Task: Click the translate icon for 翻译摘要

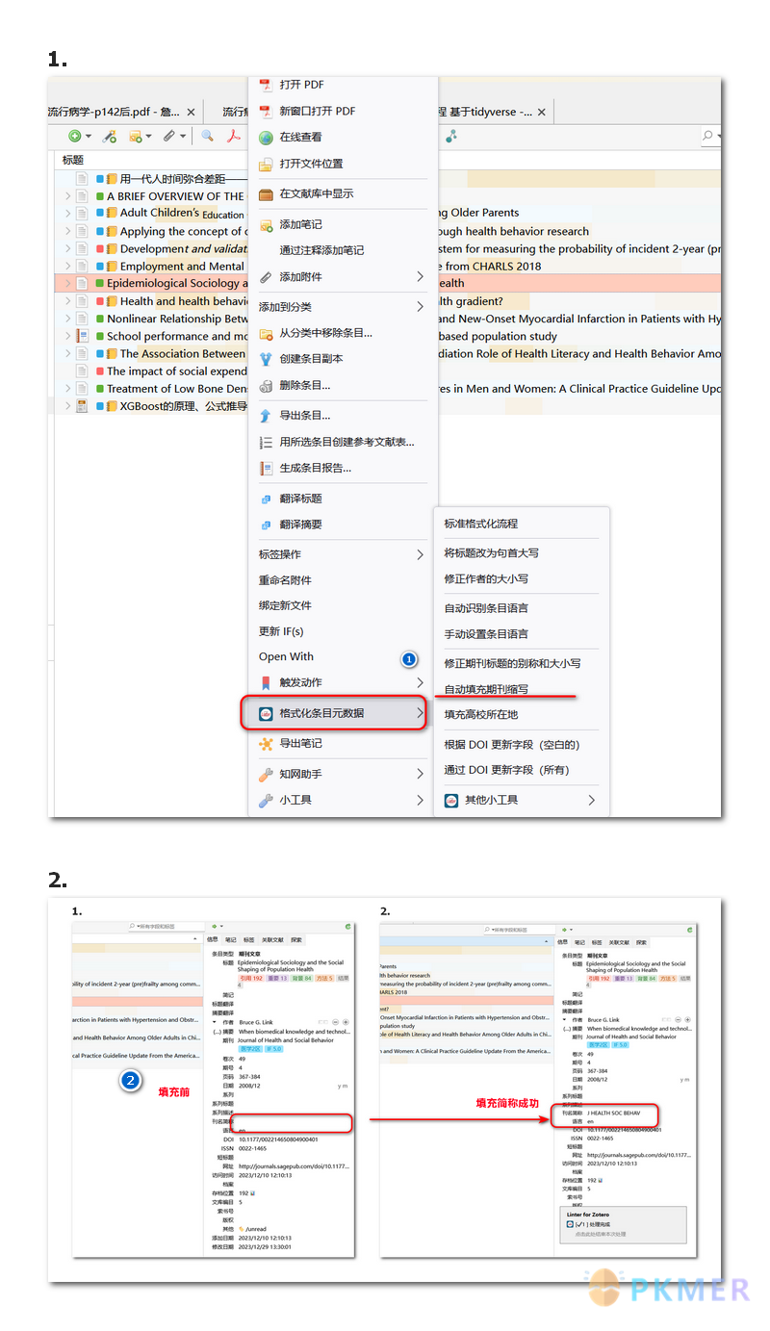Action: [267, 525]
